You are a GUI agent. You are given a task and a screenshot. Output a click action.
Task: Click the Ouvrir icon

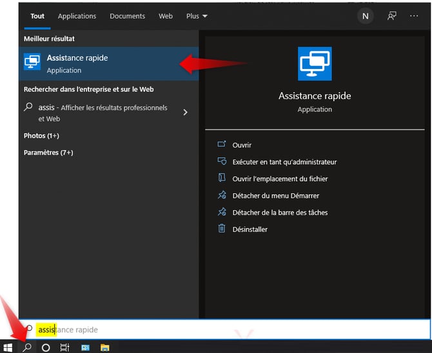(222, 144)
